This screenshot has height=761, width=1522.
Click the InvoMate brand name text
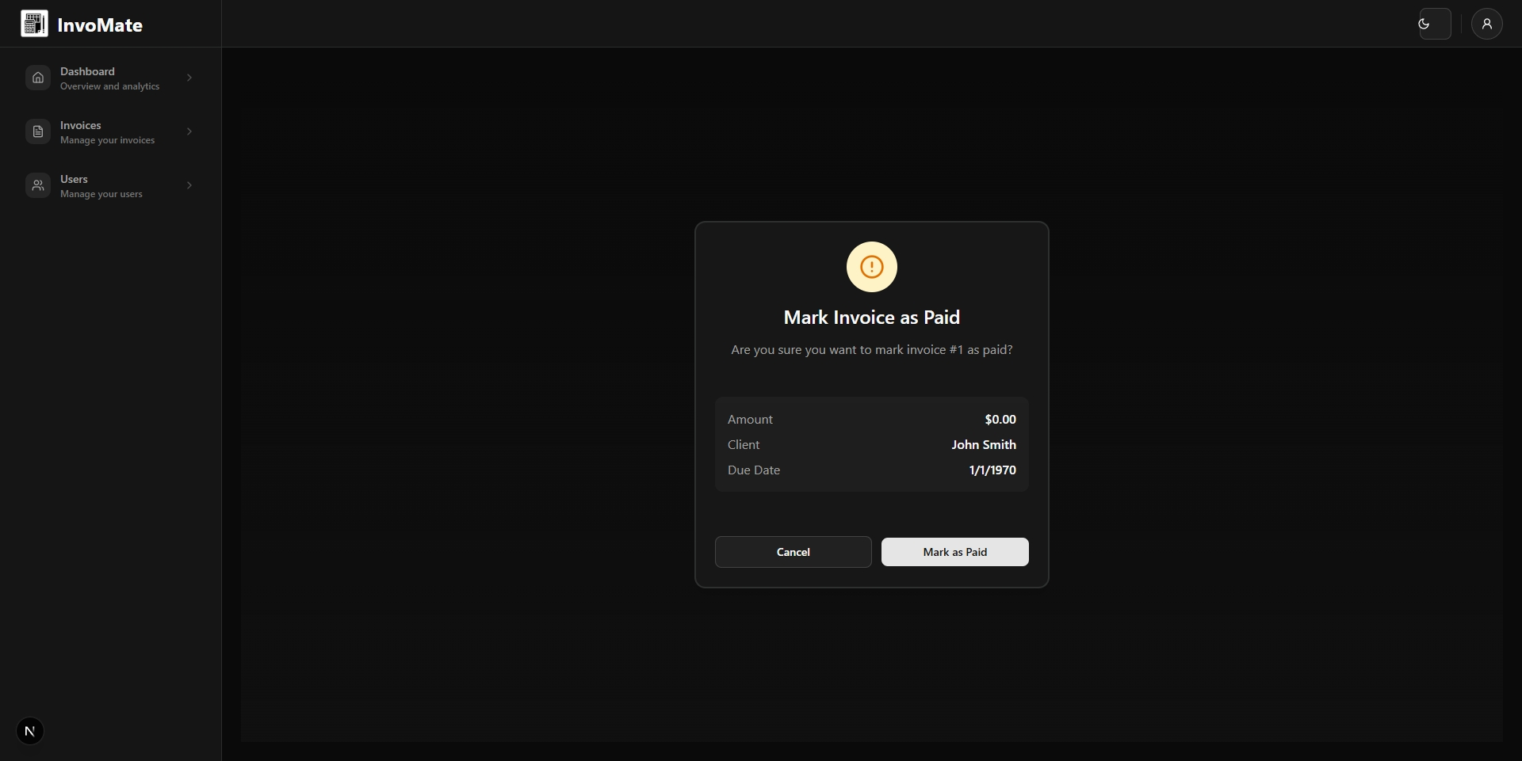click(100, 25)
